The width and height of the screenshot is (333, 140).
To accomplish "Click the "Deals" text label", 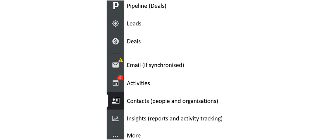I will pos(134,41).
